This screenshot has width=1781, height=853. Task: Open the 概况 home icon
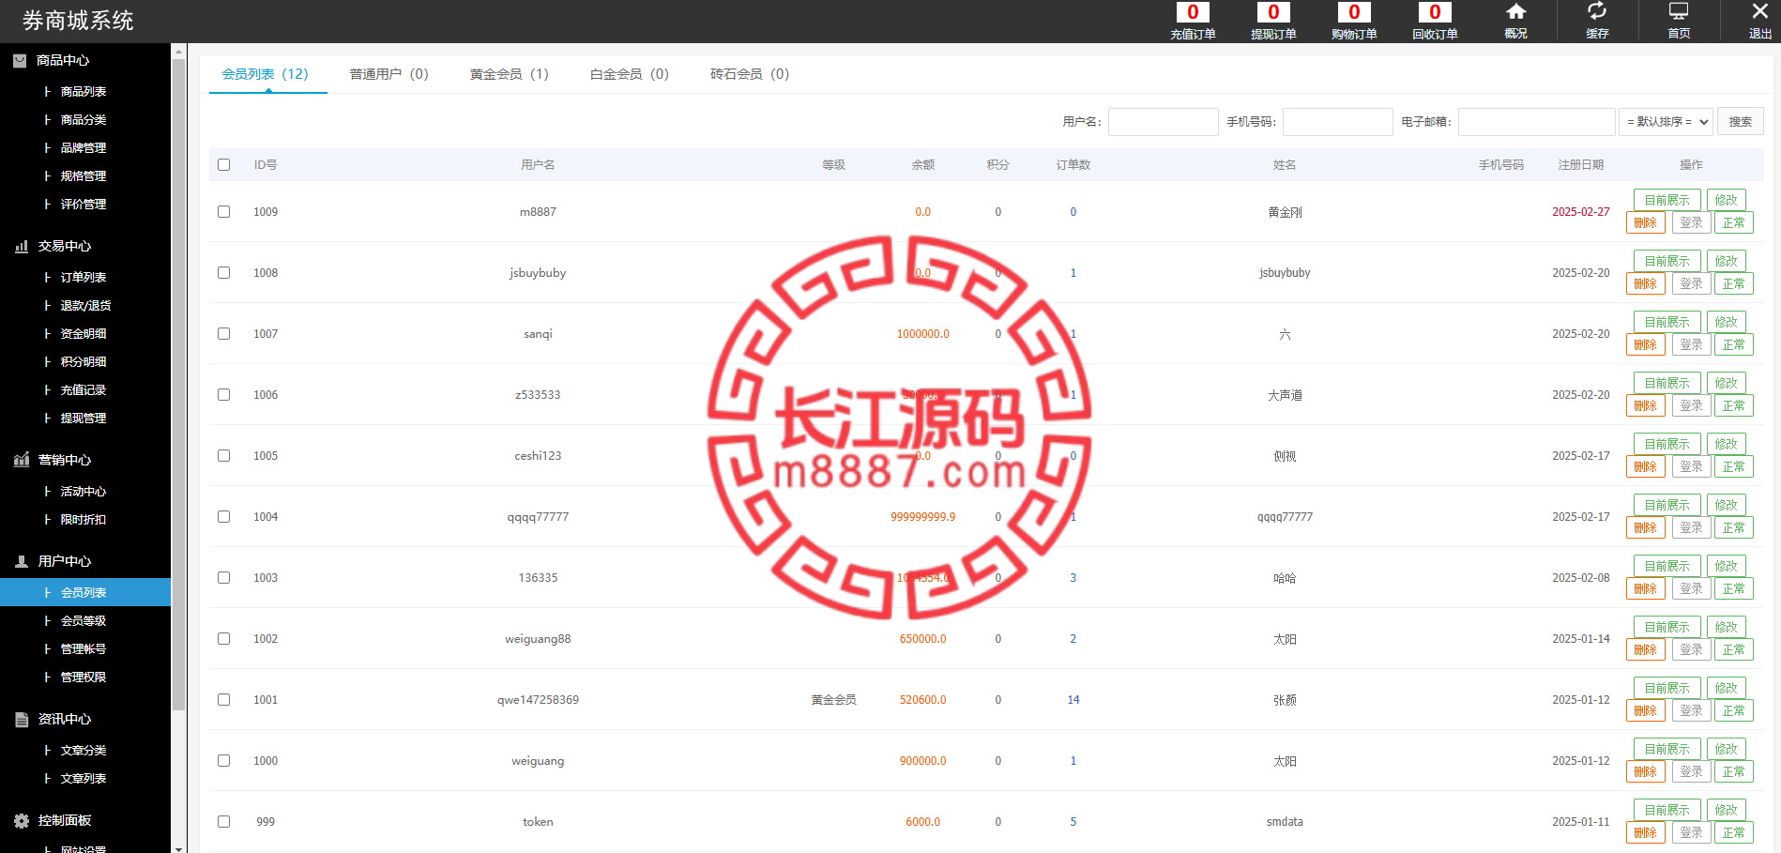(1515, 11)
